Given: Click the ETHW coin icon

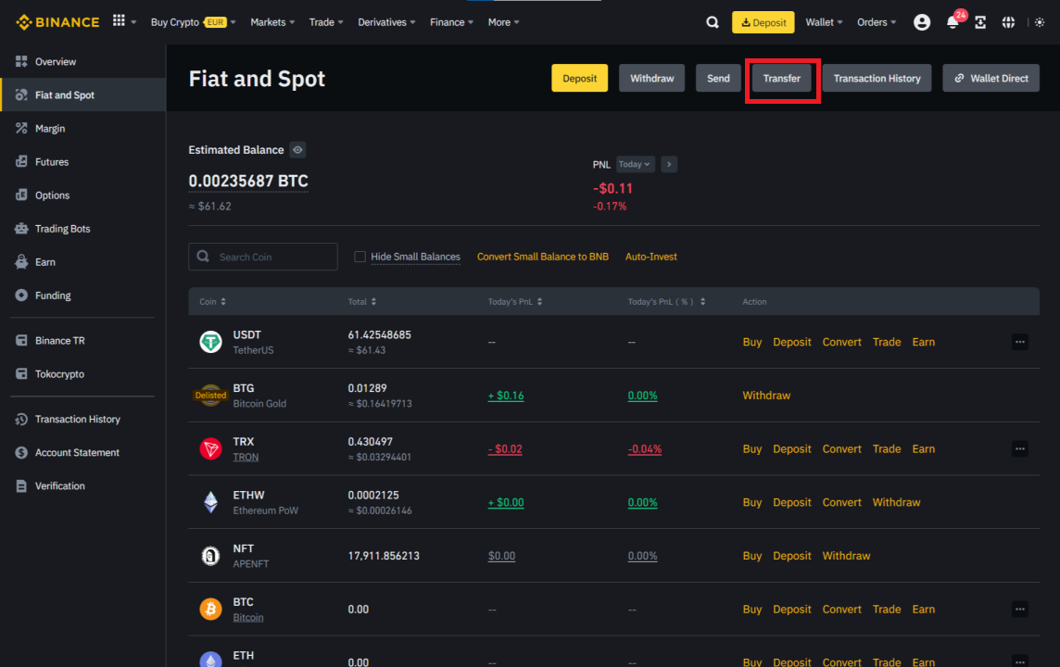Looking at the screenshot, I should click(x=211, y=502).
